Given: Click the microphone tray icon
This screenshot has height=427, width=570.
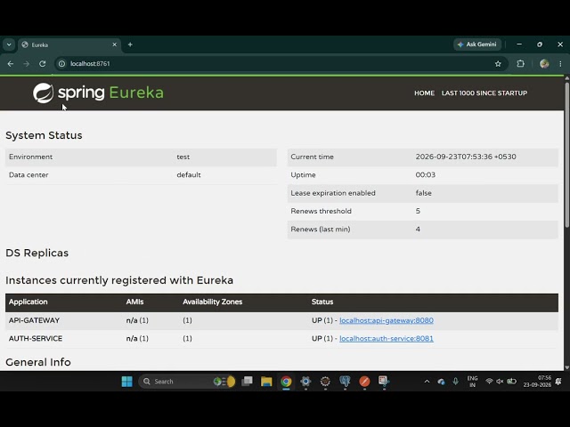Looking at the screenshot, I should click(x=455, y=382).
